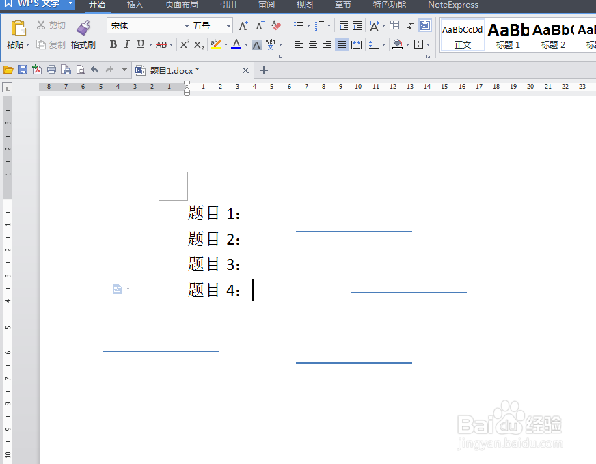Click the Paste clipboard icon
The width and height of the screenshot is (596, 464).
(x=18, y=28)
